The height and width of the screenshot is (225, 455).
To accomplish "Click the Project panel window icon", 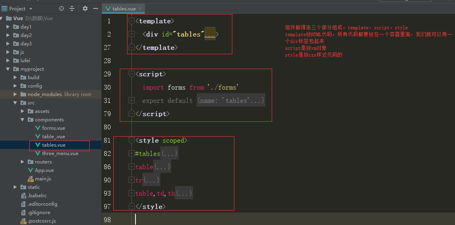I will point(4,9).
